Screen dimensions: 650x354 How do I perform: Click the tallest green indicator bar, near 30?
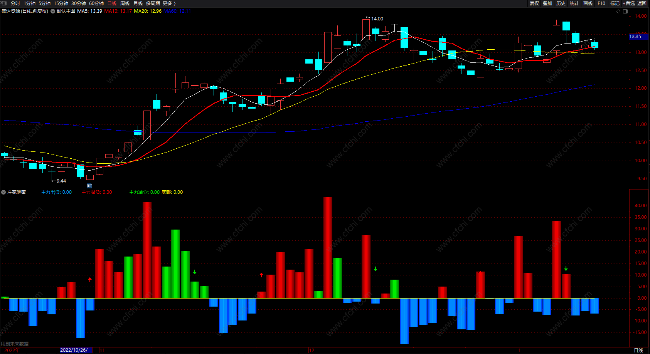tap(175, 264)
